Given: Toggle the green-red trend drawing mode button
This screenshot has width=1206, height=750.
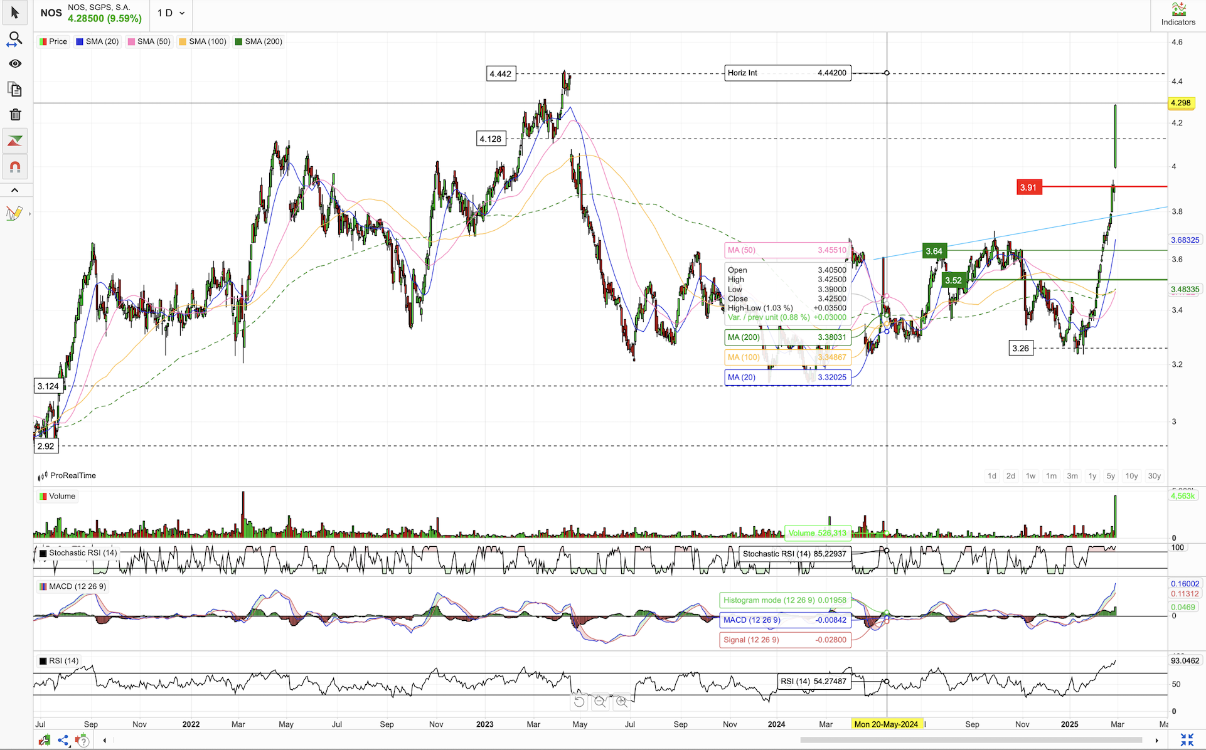Looking at the screenshot, I should coord(15,140).
